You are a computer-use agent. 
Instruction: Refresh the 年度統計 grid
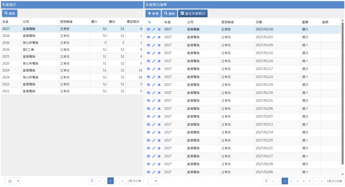pos(92,181)
